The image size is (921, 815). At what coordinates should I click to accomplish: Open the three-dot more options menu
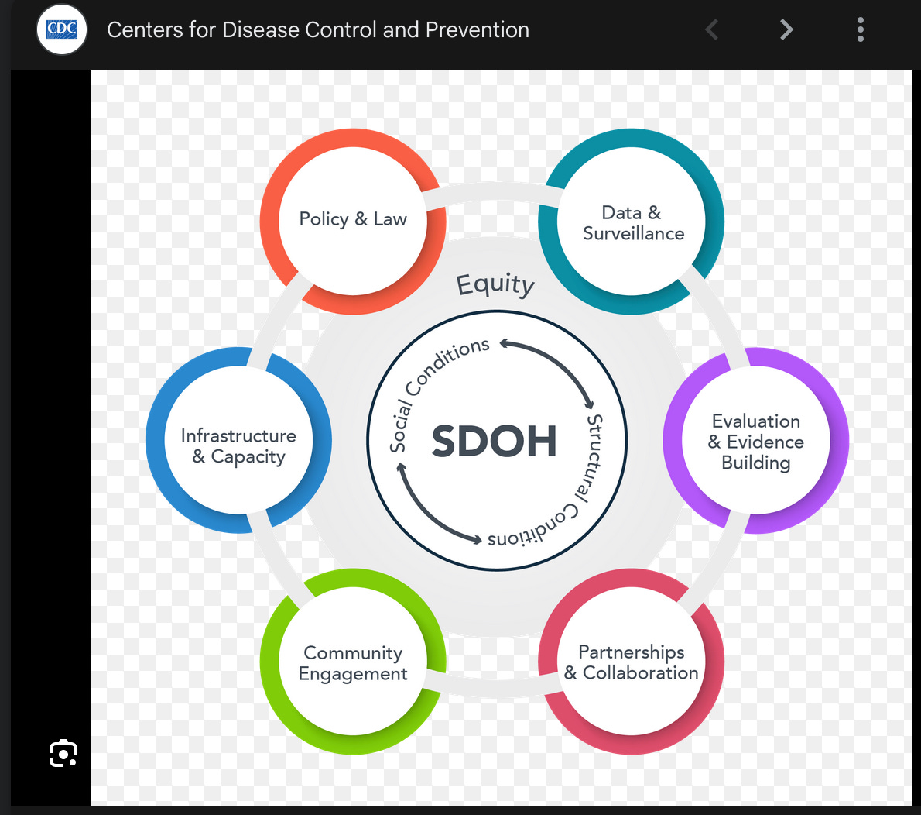tap(861, 29)
